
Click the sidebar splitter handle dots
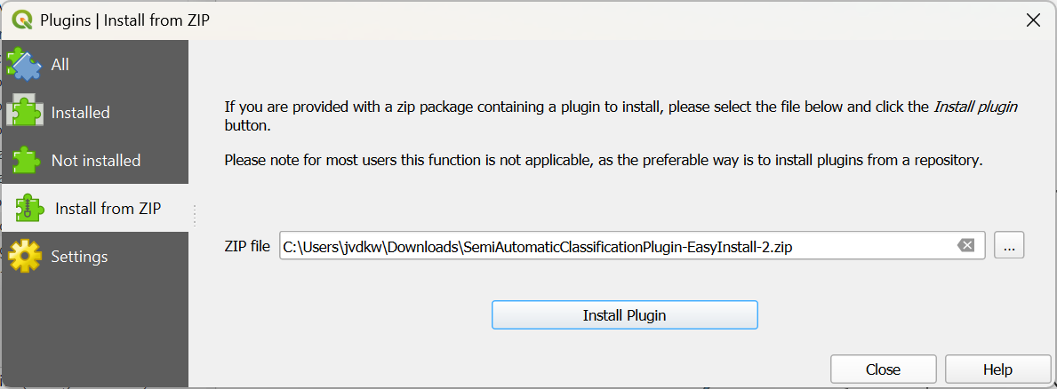coord(195,215)
